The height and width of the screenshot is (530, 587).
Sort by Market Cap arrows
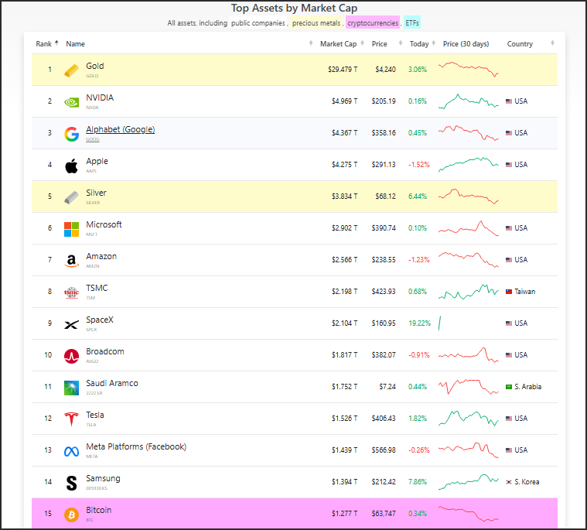coord(362,43)
